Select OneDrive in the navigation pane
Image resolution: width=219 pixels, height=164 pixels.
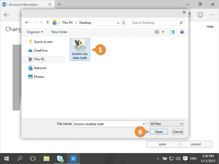[x=41, y=51]
